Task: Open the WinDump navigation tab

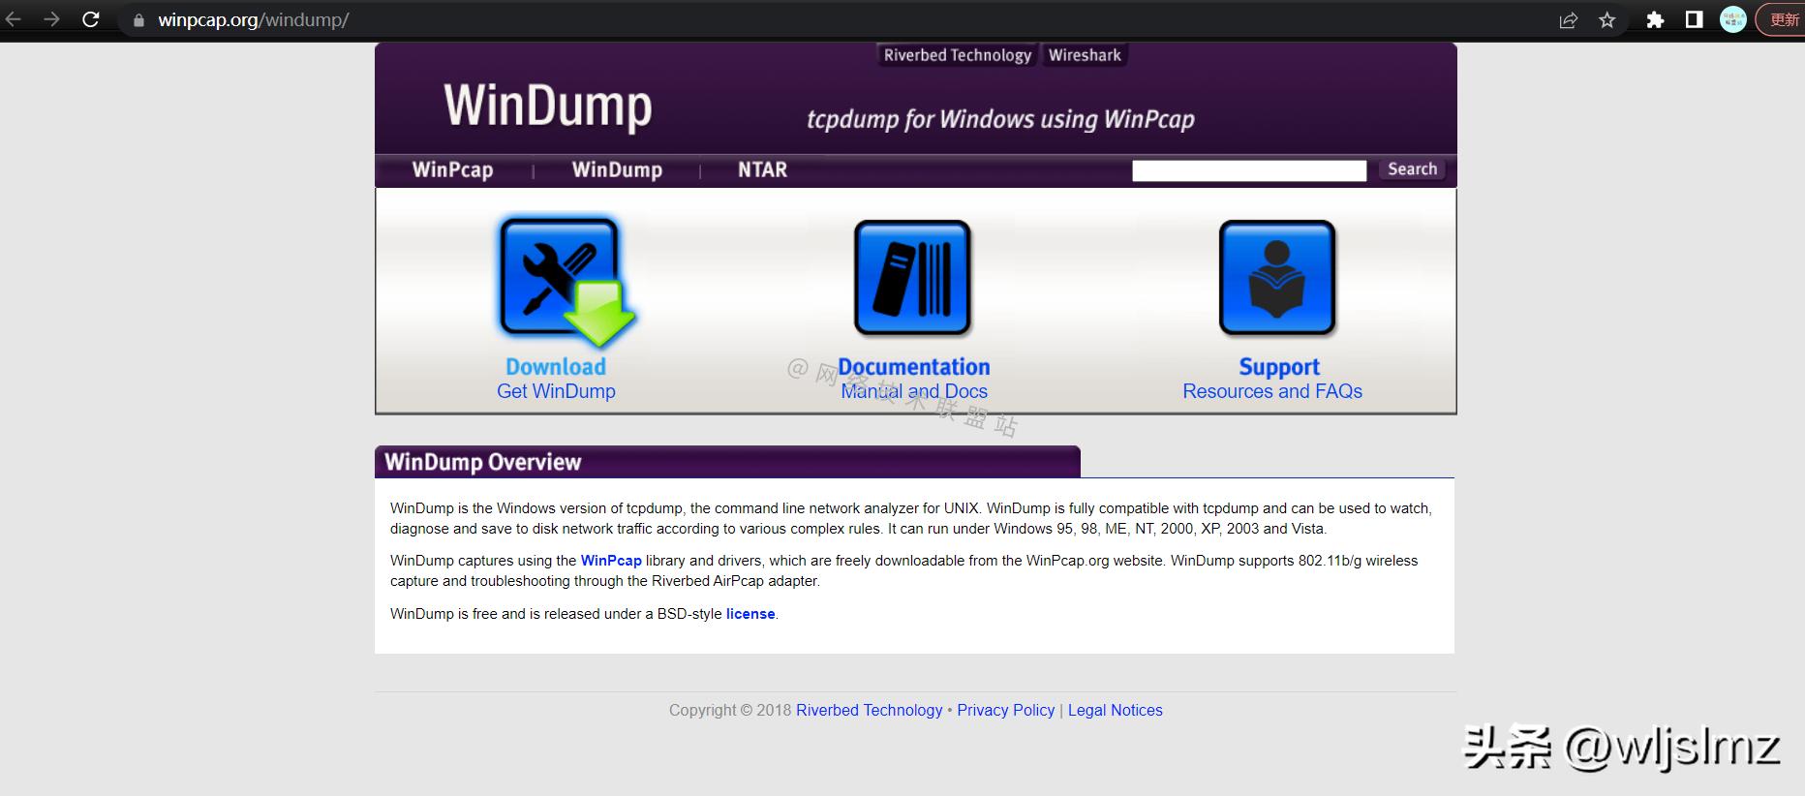Action: click(617, 169)
